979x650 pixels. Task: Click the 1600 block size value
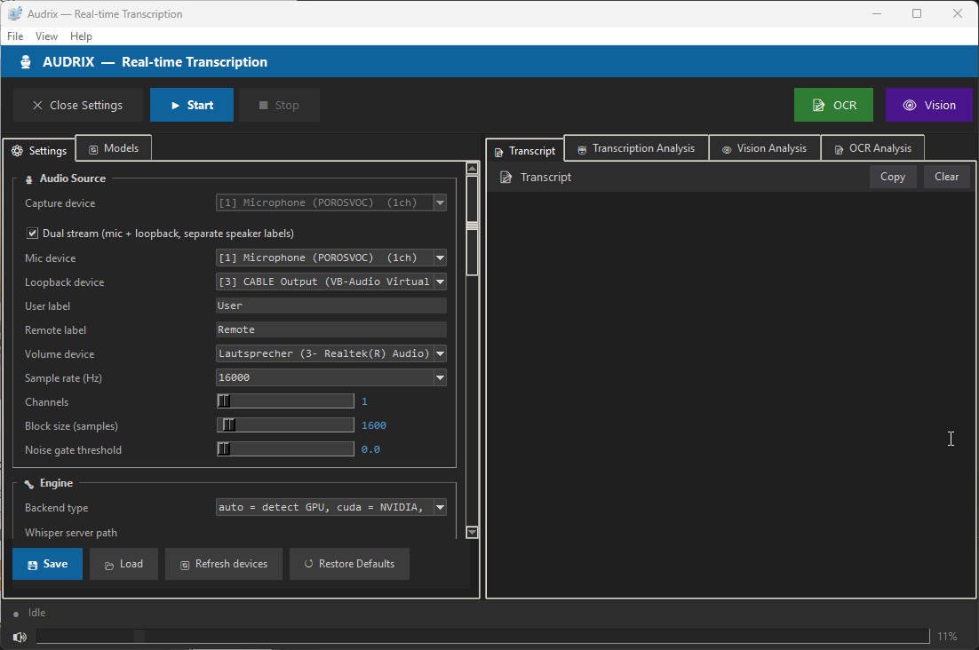tap(374, 425)
